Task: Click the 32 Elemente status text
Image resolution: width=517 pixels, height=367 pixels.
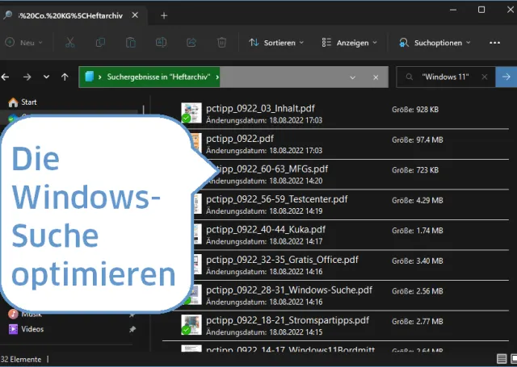Action: [x=21, y=360]
